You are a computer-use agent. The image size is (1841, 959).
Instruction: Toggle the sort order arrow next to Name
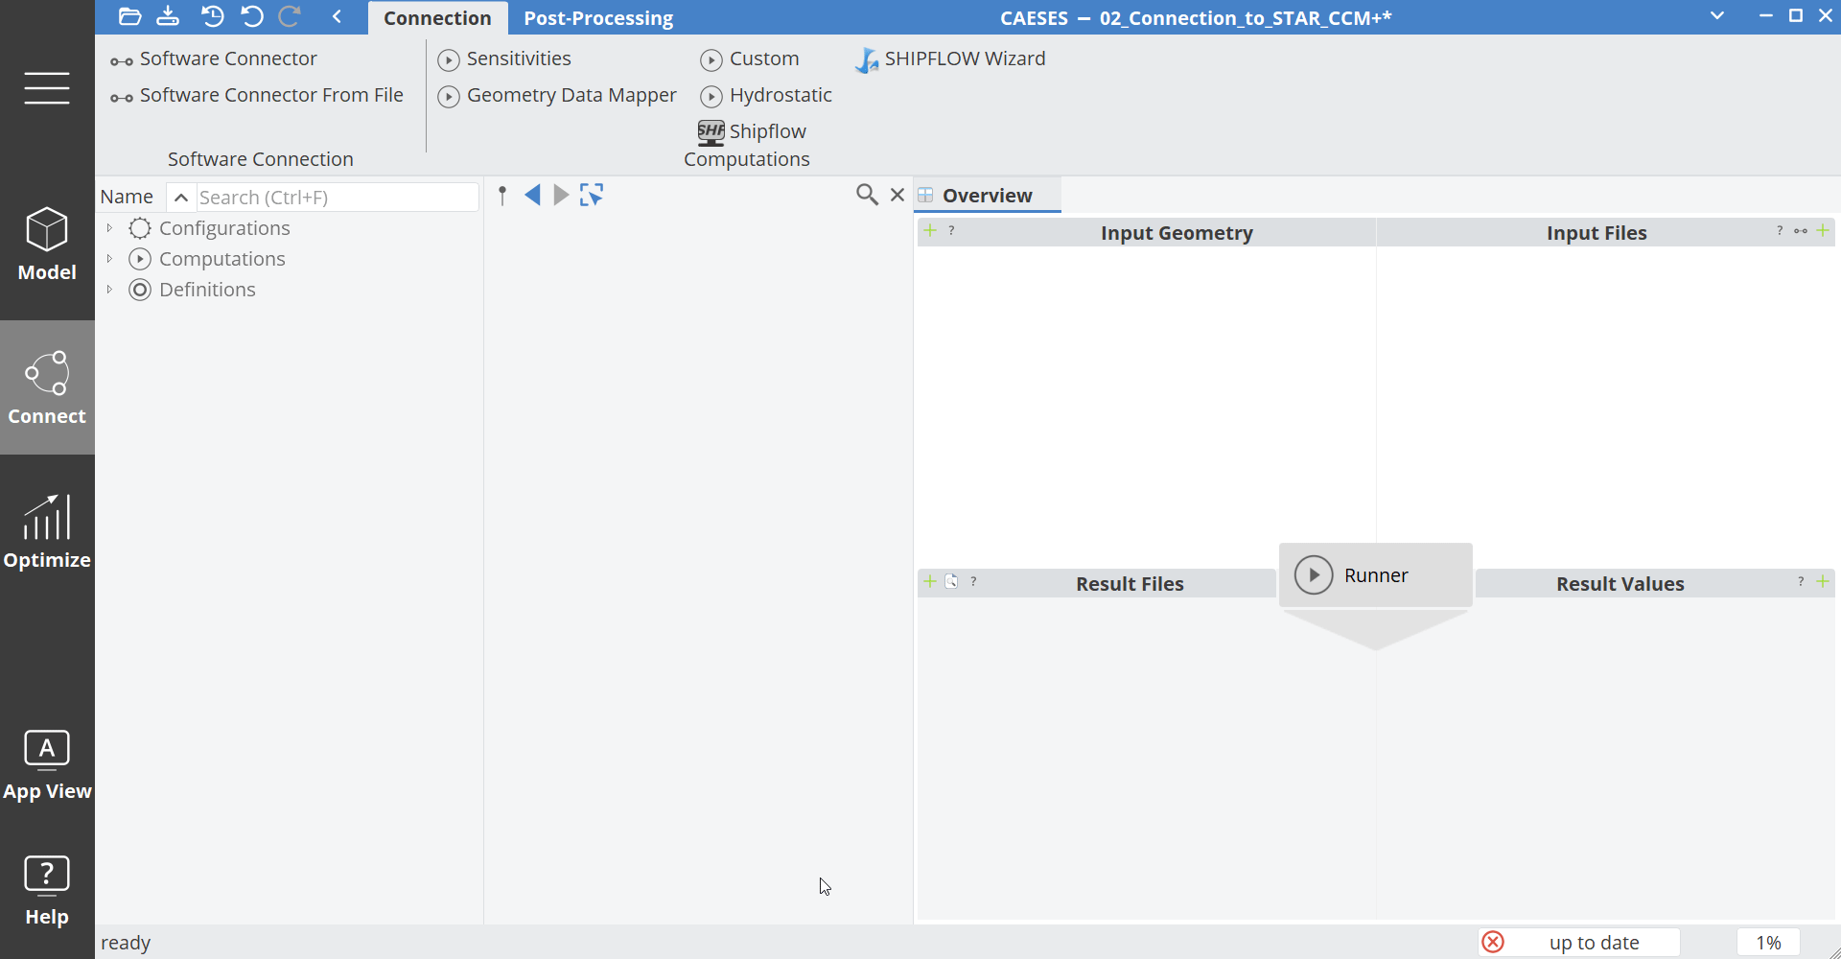pos(180,198)
